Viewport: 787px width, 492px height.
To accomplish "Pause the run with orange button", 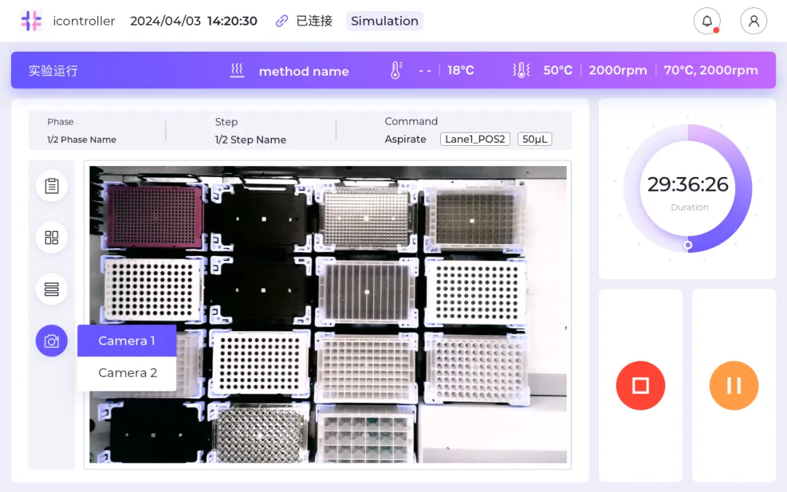I will (x=734, y=386).
